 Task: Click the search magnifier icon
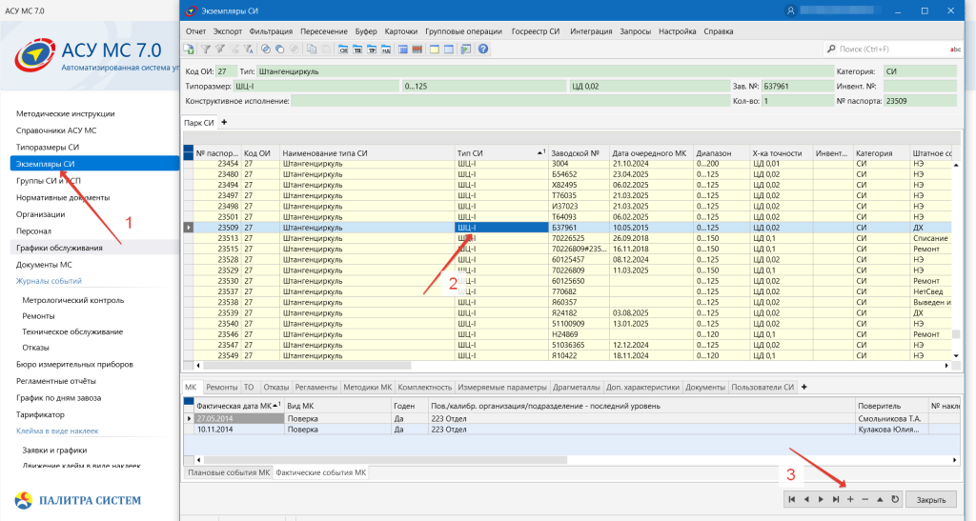831,49
